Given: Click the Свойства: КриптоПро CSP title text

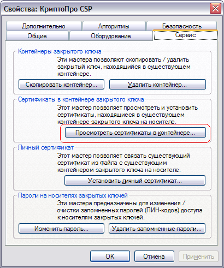Looking at the screenshot, I should tap(48, 9).
